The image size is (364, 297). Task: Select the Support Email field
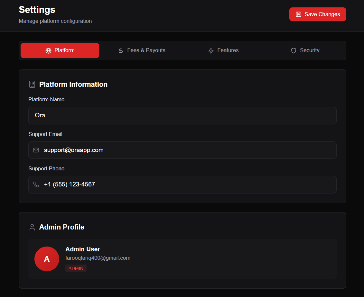182,150
